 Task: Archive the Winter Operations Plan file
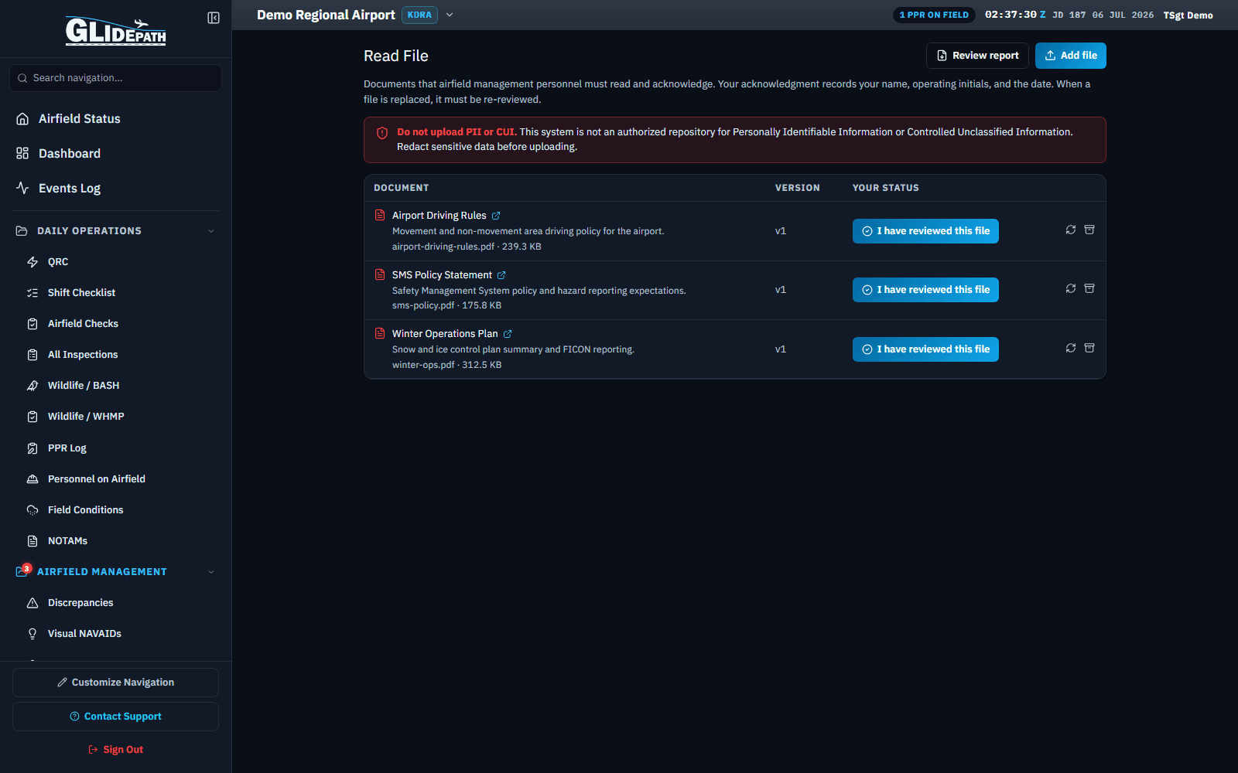coord(1089,348)
